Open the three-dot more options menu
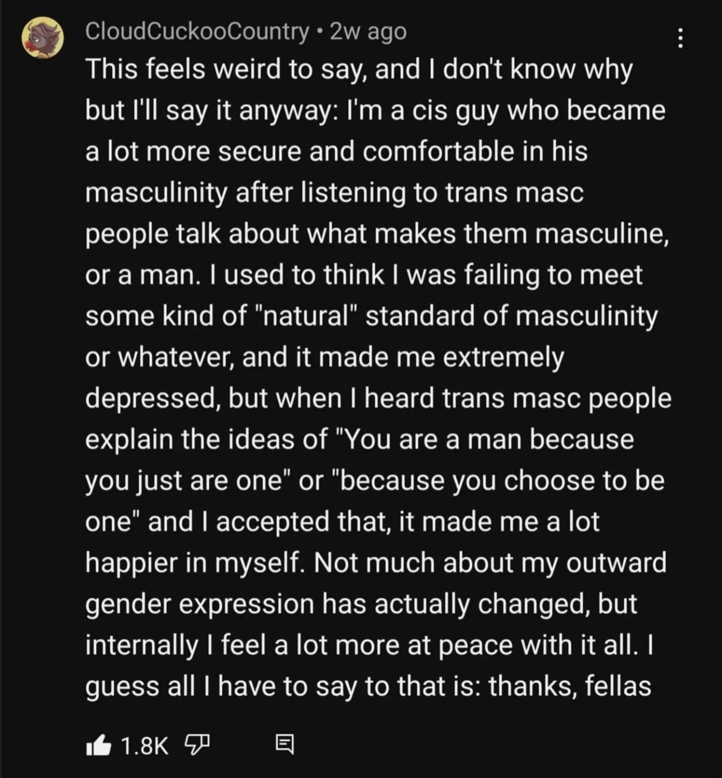The width and height of the screenshot is (722, 778). [680, 39]
